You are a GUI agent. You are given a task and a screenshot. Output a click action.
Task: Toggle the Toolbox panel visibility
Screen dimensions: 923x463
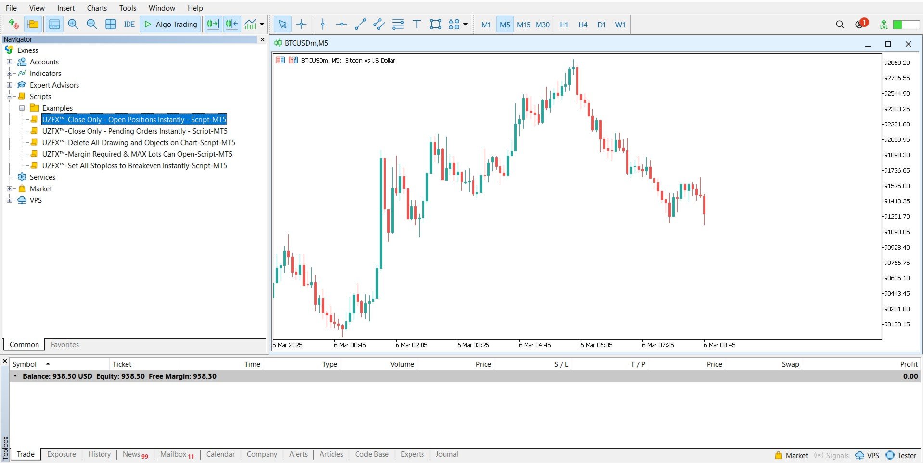click(54, 24)
